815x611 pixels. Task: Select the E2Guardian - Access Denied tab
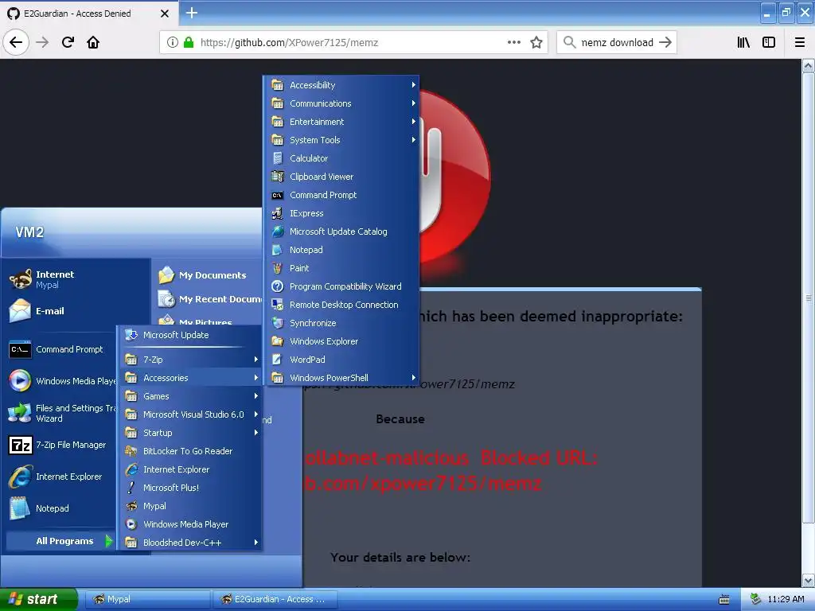[88, 14]
